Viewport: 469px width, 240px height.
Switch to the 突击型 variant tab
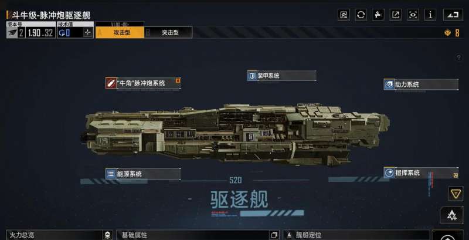[168, 33]
